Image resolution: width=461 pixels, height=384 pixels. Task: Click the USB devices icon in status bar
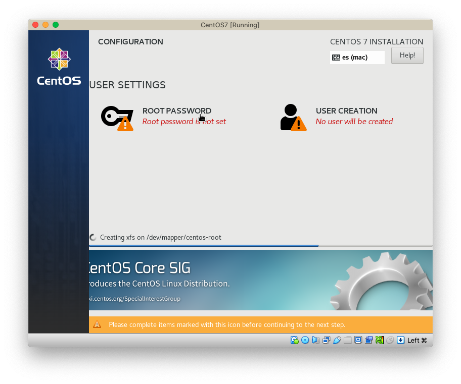point(337,340)
